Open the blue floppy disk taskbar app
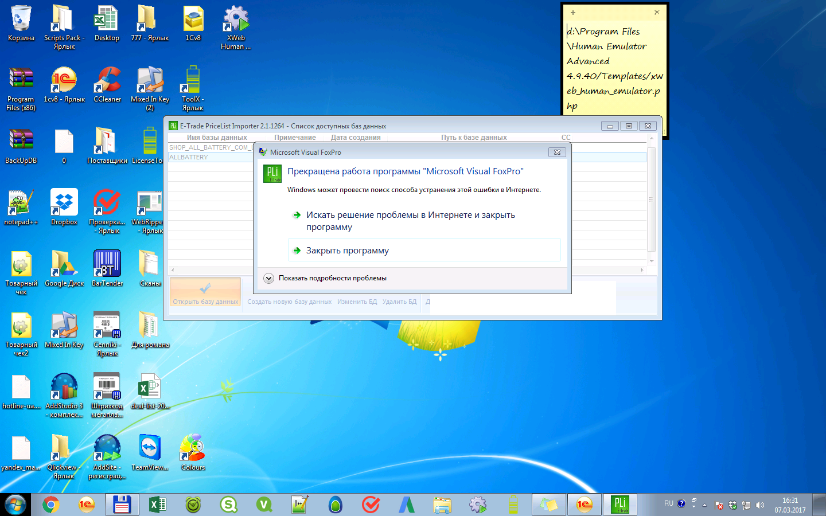The height and width of the screenshot is (516, 826). (122, 505)
